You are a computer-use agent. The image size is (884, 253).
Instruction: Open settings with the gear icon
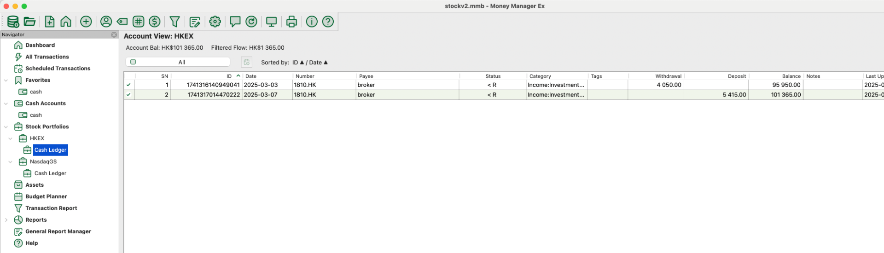[215, 22]
